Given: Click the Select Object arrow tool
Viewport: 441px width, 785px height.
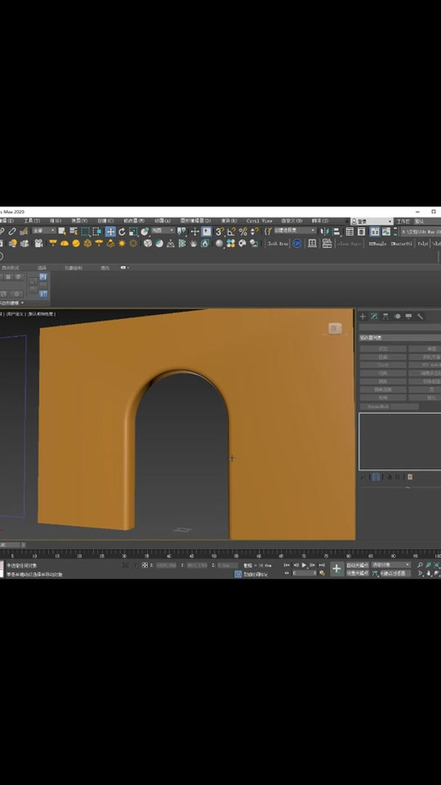Looking at the screenshot, I should point(62,232).
